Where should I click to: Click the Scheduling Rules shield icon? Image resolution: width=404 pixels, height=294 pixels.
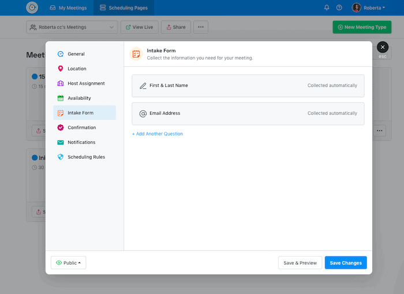[61, 157]
